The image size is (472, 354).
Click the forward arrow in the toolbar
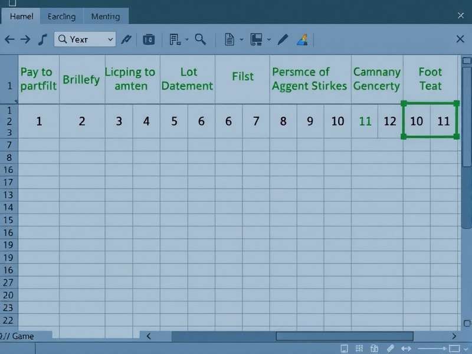click(25, 40)
